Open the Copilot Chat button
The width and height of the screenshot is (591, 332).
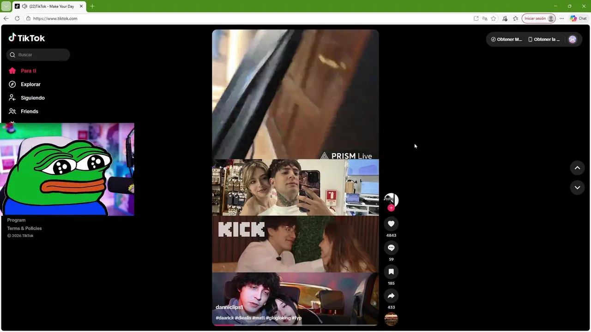click(x=579, y=18)
